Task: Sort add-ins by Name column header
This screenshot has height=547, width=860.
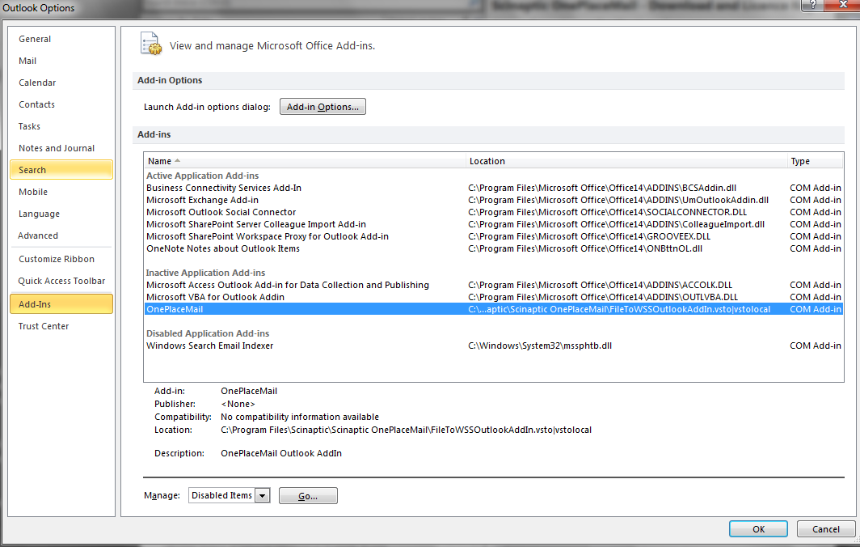Action: tap(305, 161)
